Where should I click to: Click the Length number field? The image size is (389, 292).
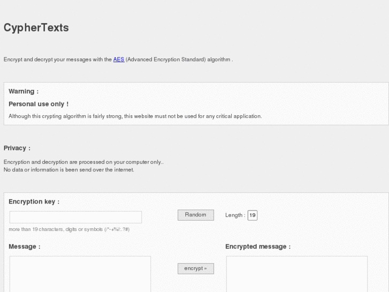pos(253,215)
